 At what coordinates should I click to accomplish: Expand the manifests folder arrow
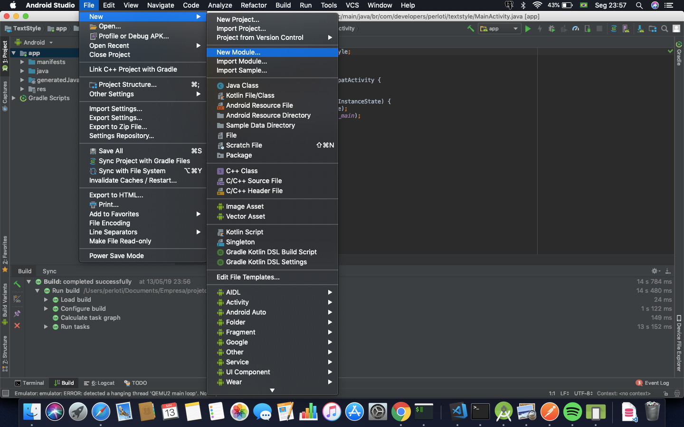coord(22,62)
